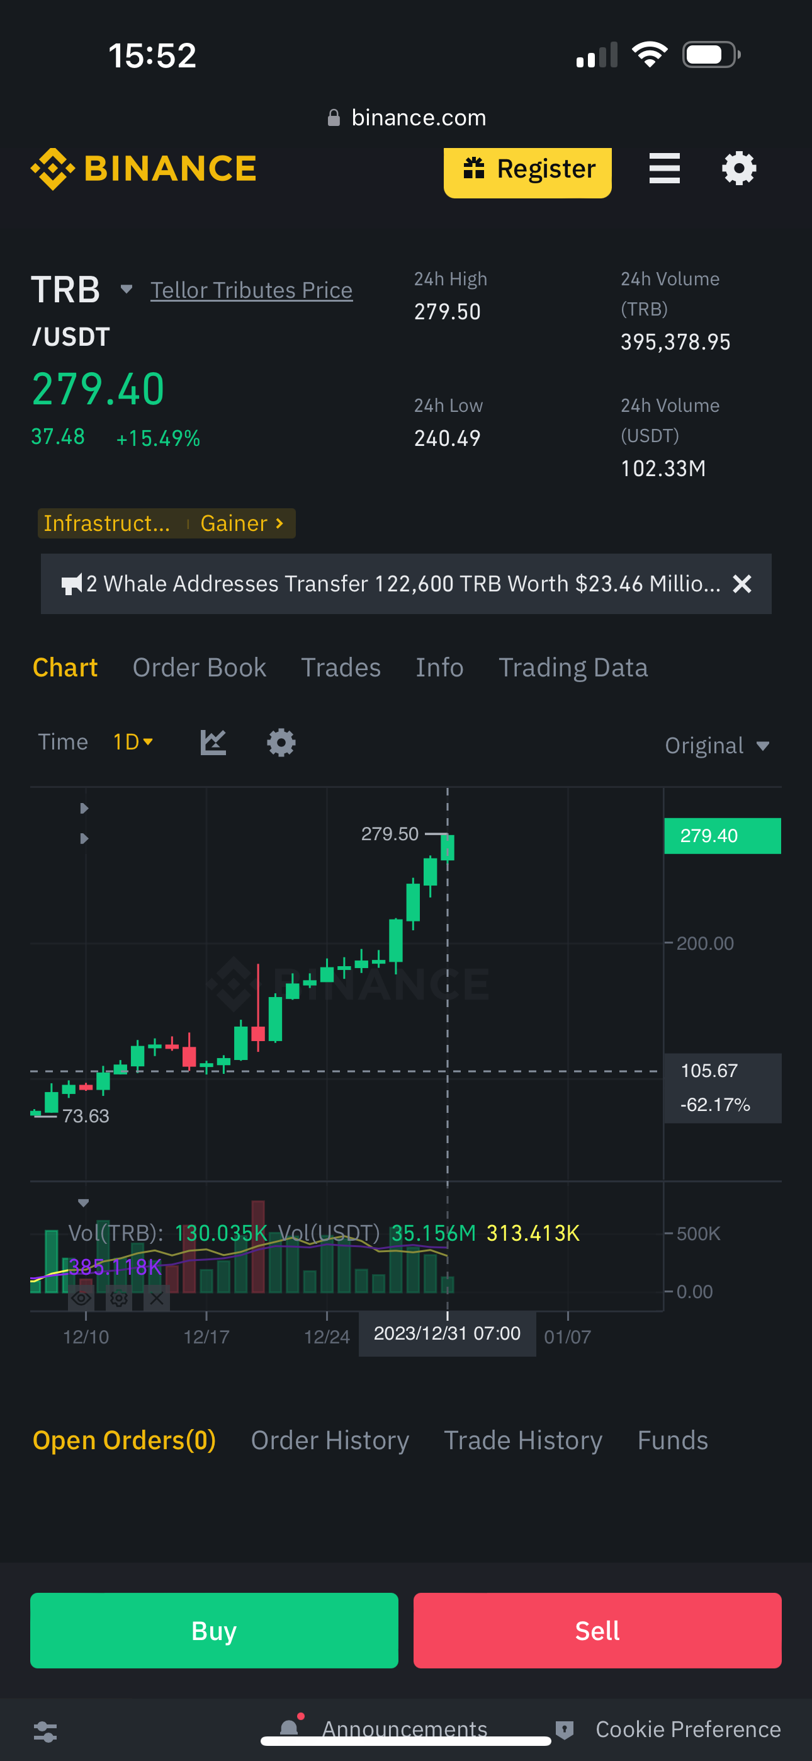This screenshot has height=1761, width=812.
Task: Click the 24h High value 279.50
Action: 448,312
